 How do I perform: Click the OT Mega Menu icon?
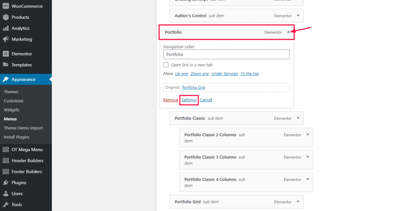[6, 150]
